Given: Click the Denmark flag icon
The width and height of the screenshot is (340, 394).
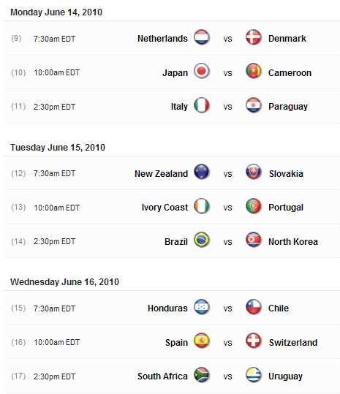Looking at the screenshot, I should [x=253, y=37].
